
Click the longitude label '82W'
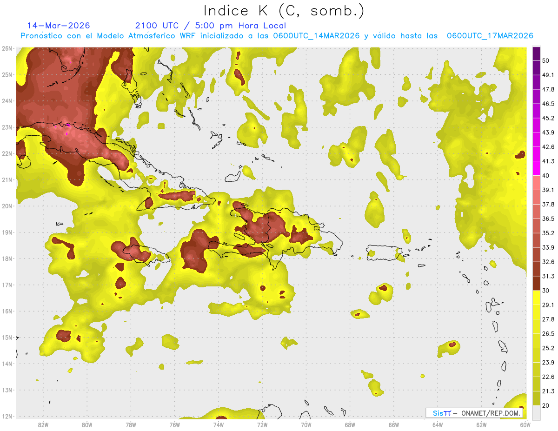pyautogui.click(x=43, y=425)
